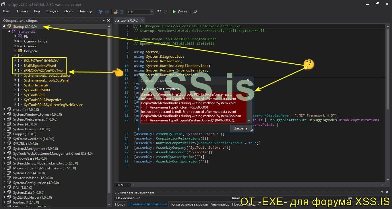The width and height of the screenshot is (392, 209).
Task: Click the WindowsBase assembly icon
Action: tap(9, 158)
